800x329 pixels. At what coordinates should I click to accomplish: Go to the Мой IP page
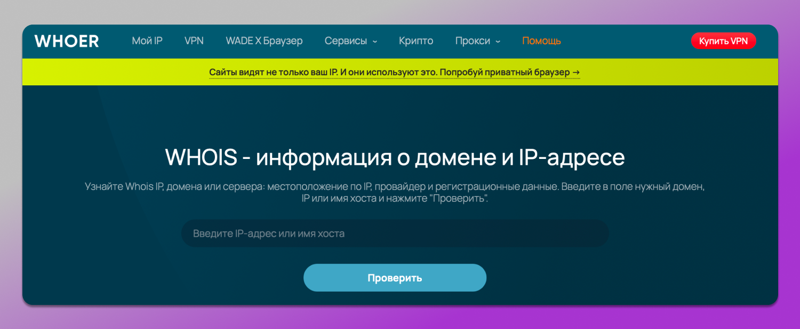[147, 41]
